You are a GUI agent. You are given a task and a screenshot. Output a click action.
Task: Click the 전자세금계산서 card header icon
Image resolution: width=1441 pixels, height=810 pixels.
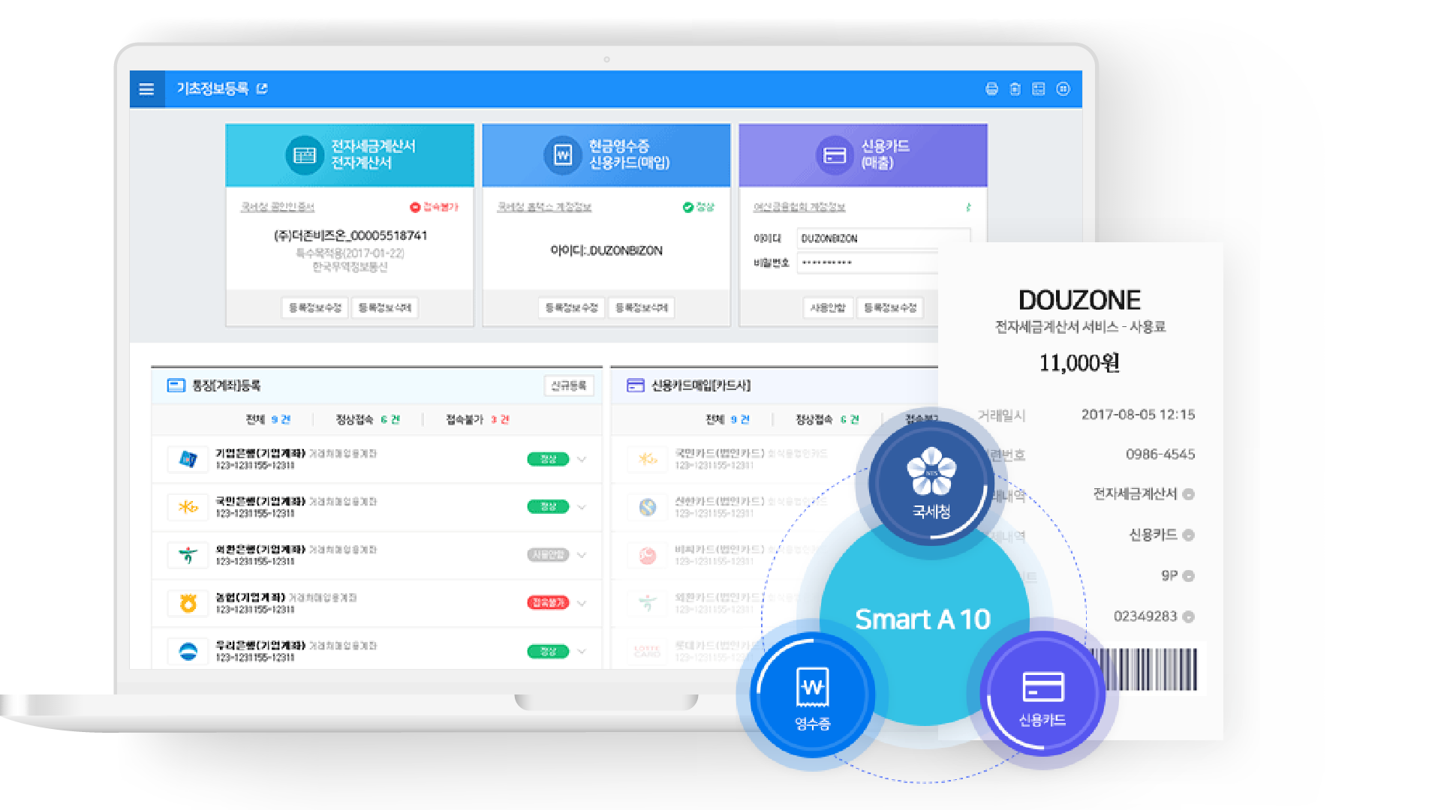tap(304, 155)
